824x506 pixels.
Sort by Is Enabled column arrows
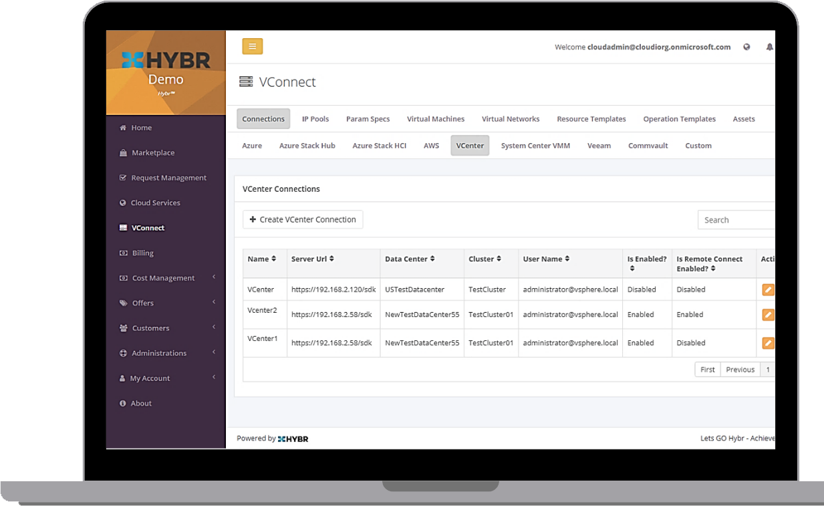point(632,269)
